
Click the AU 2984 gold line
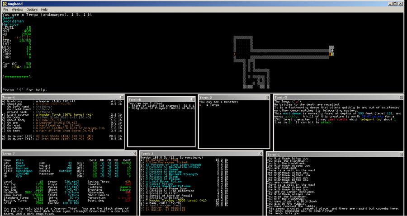tap(17, 34)
